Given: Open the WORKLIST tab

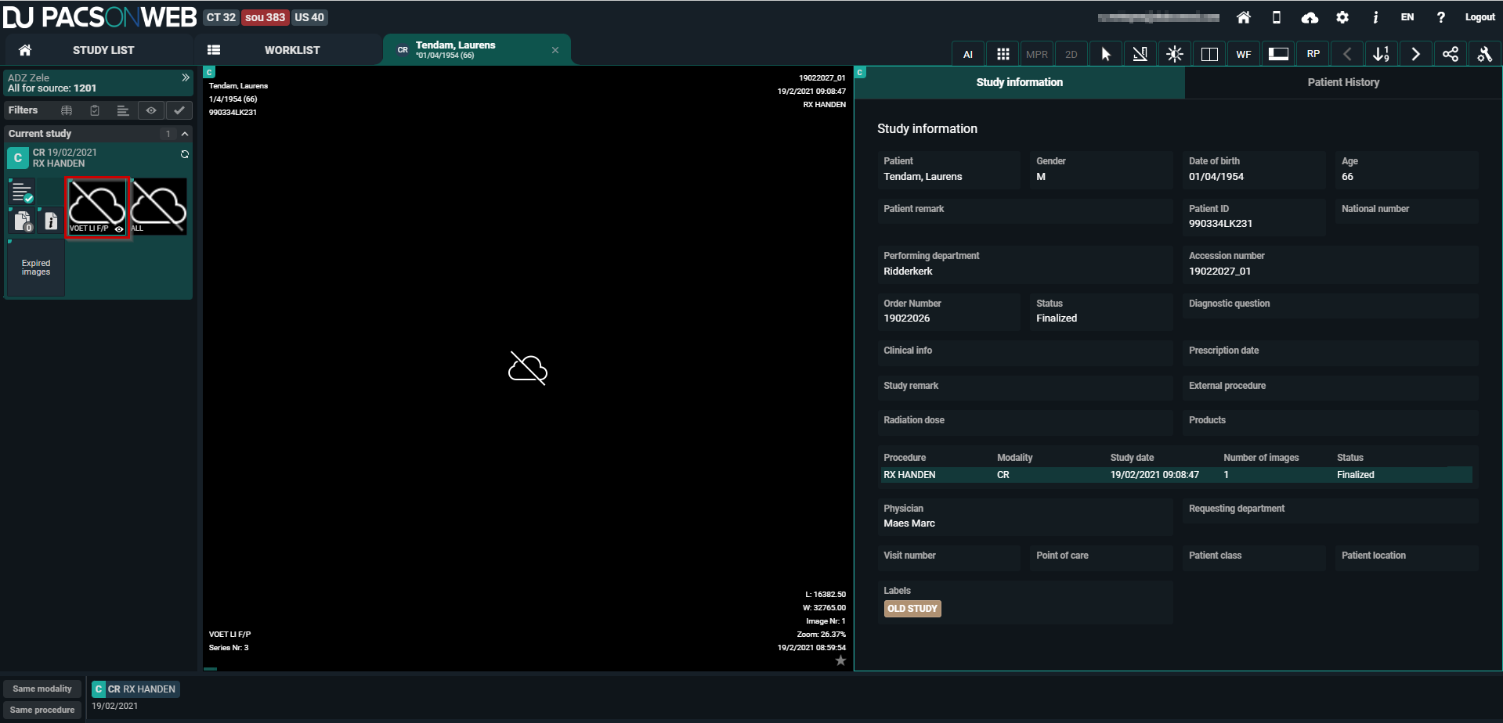Looking at the screenshot, I should coord(291,50).
